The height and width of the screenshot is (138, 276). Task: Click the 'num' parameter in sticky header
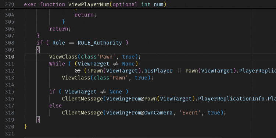(158, 4)
